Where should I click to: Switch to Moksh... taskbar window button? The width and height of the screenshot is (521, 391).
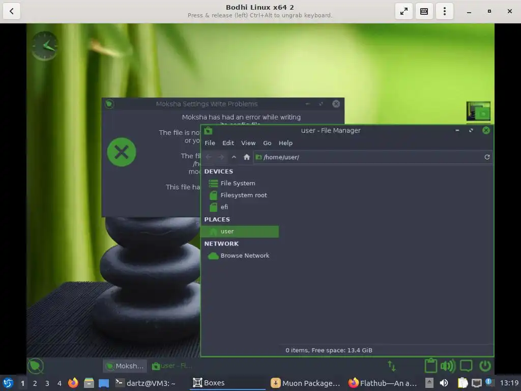(x=125, y=366)
